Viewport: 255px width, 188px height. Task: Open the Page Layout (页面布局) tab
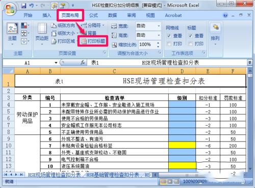[x=70, y=15]
